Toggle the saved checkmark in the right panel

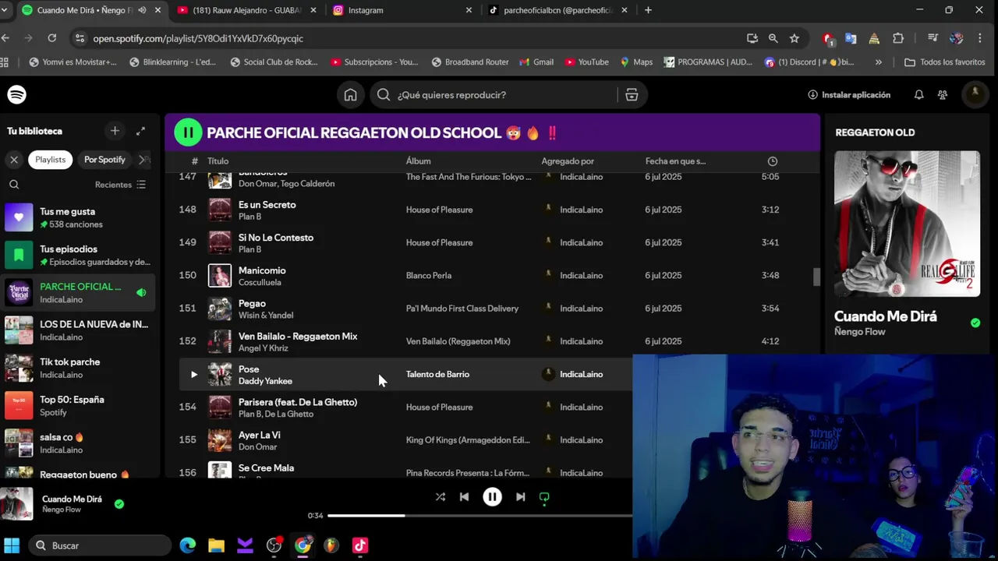point(975,323)
